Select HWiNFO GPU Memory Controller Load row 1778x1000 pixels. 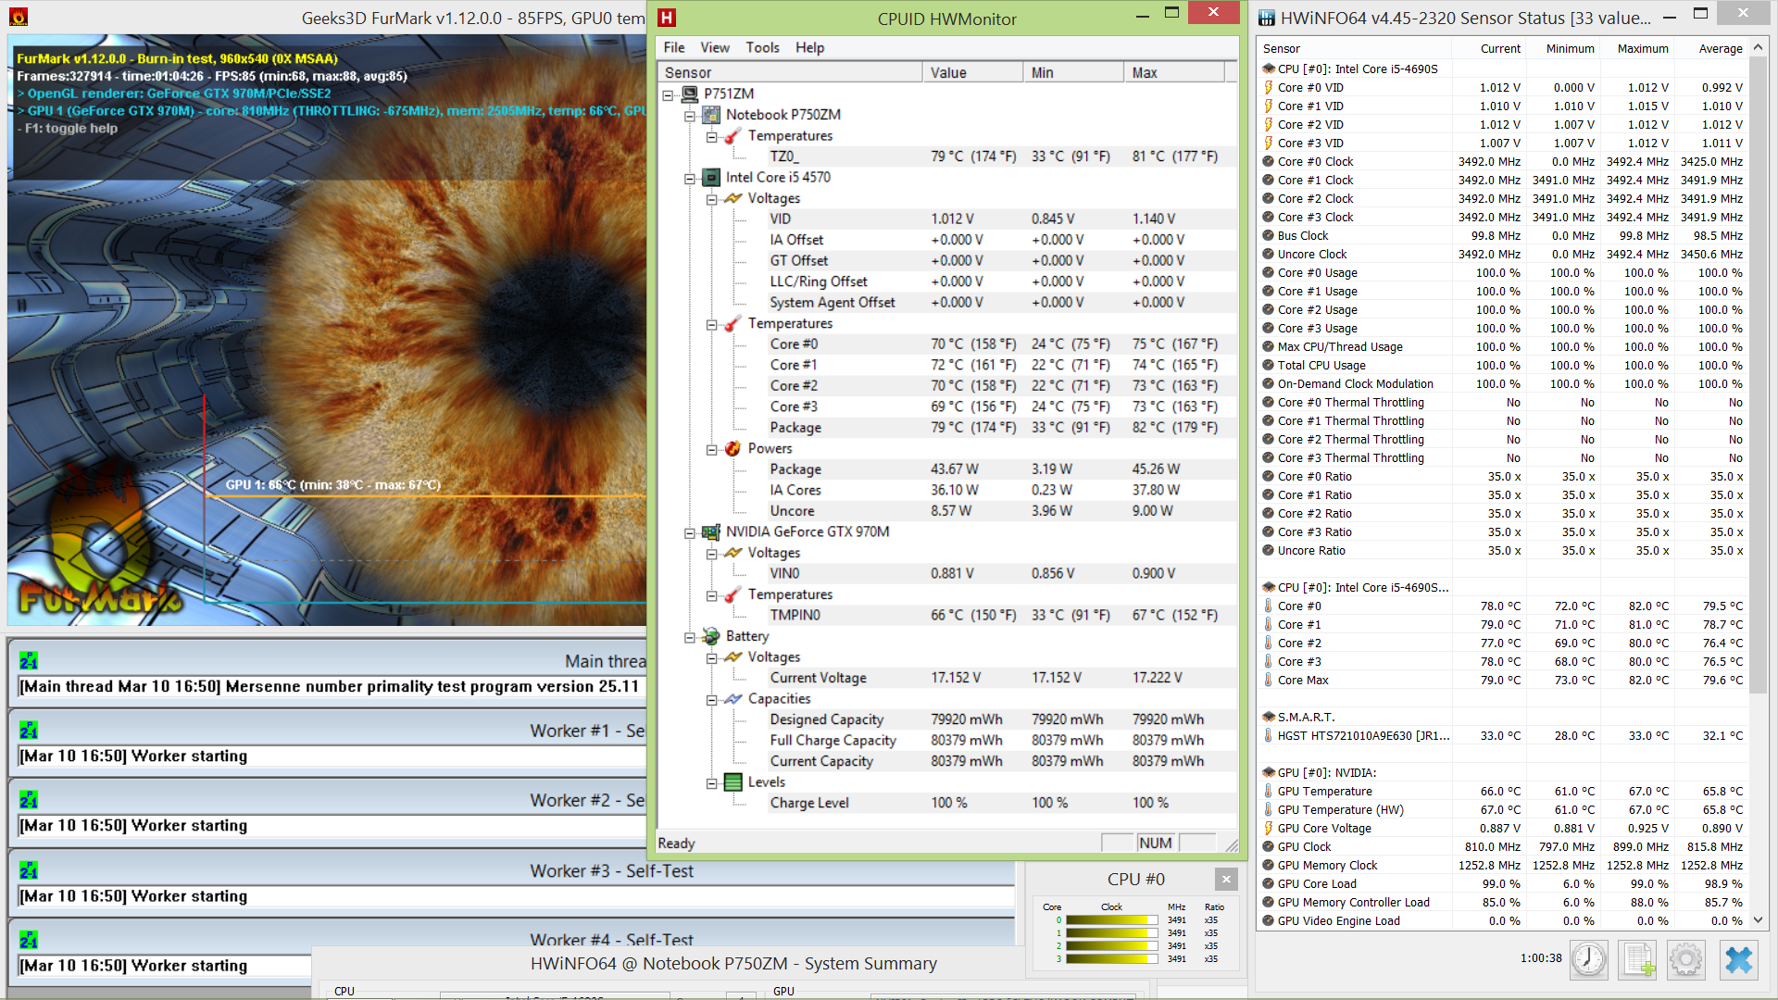1503,902
